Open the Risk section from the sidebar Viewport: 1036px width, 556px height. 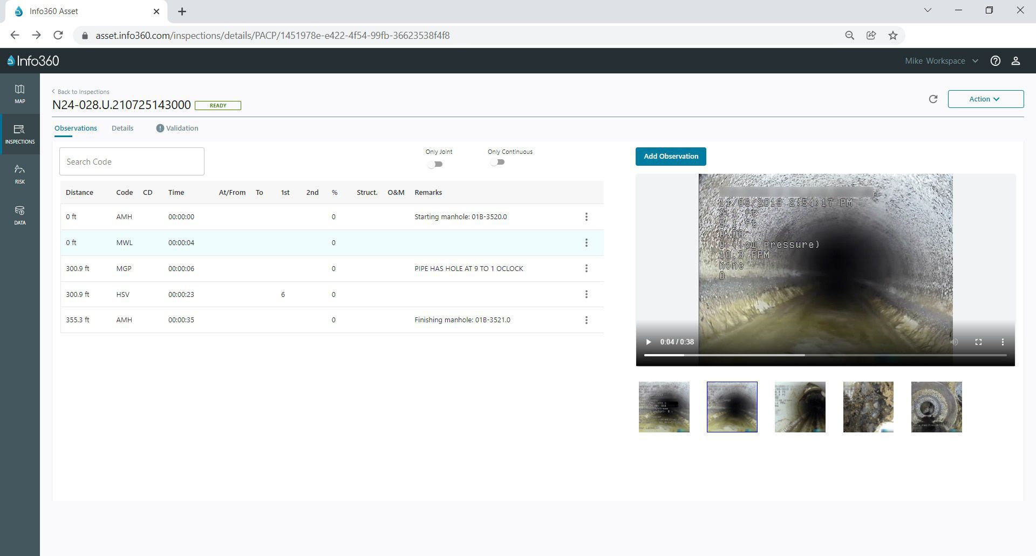click(19, 174)
